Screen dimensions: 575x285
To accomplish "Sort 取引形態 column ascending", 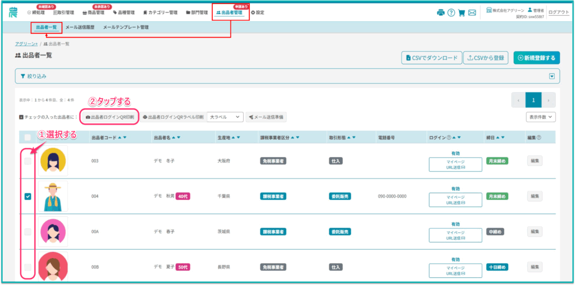I will point(349,138).
